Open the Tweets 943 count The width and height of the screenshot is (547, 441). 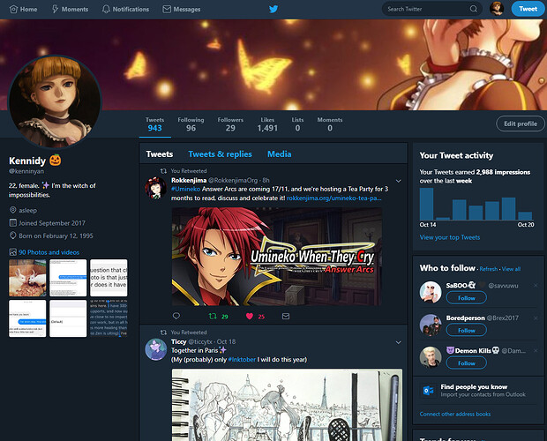tap(154, 124)
